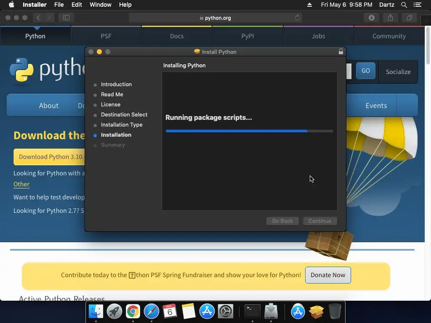Toggle the Safari sidebar button

pyautogui.click(x=66, y=18)
